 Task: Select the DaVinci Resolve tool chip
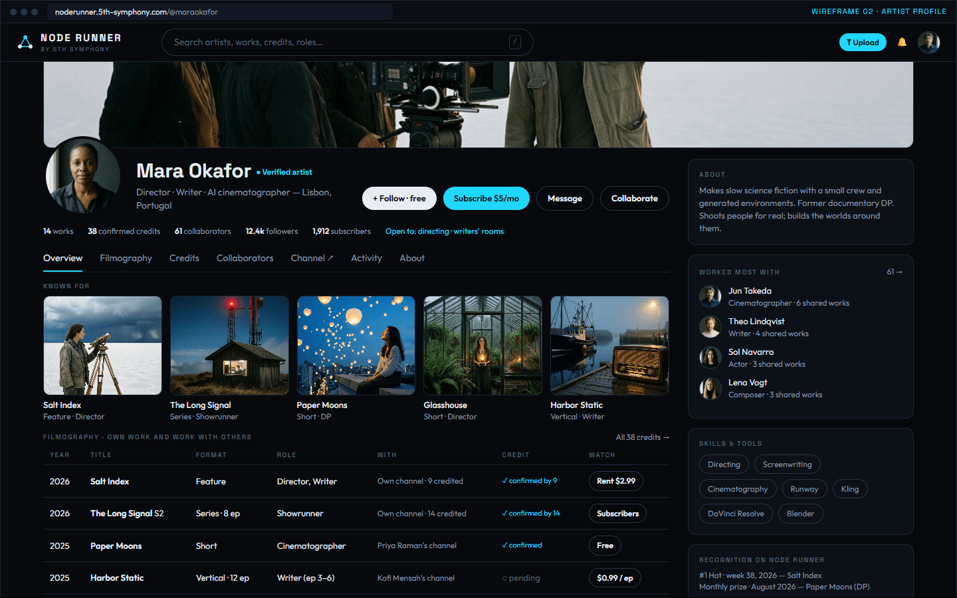tap(736, 514)
